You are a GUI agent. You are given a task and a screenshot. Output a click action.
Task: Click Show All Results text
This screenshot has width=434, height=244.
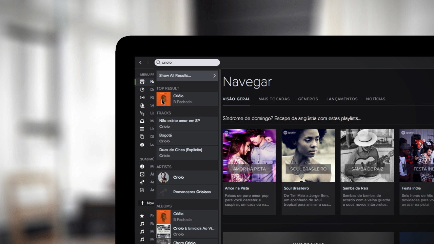tap(175, 76)
